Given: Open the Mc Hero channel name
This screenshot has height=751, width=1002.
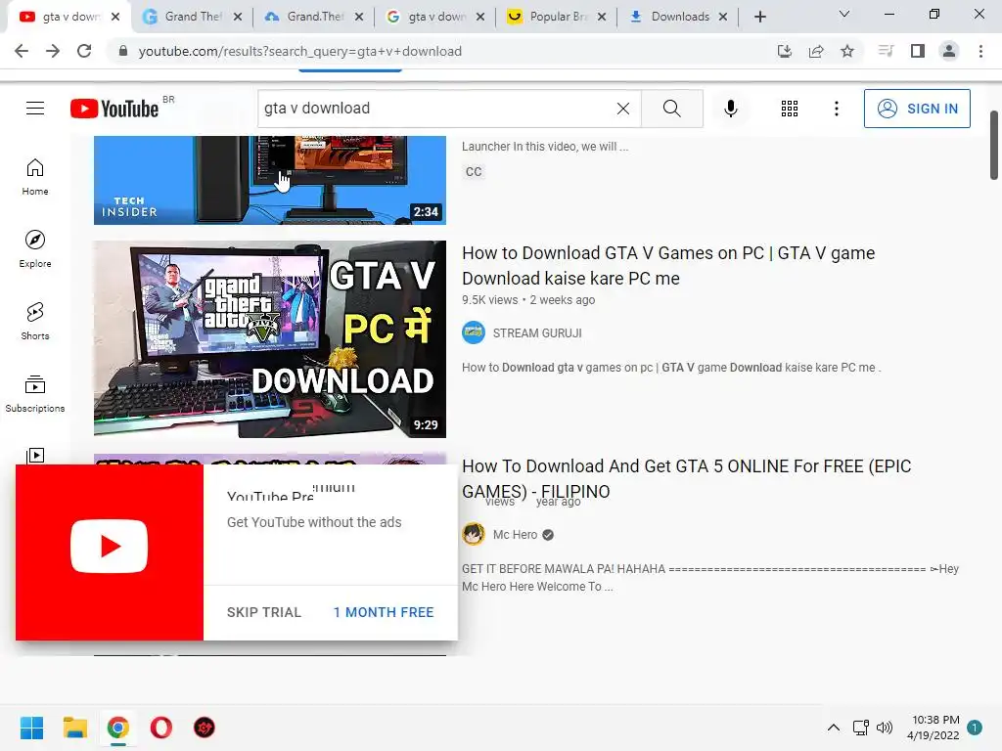Looking at the screenshot, I should pos(515,535).
